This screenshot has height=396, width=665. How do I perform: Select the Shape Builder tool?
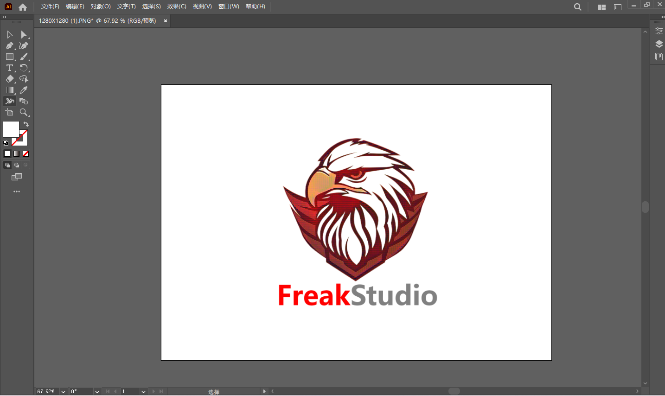tap(24, 79)
